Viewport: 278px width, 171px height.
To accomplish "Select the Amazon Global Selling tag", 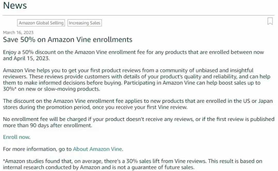I will coord(41,23).
